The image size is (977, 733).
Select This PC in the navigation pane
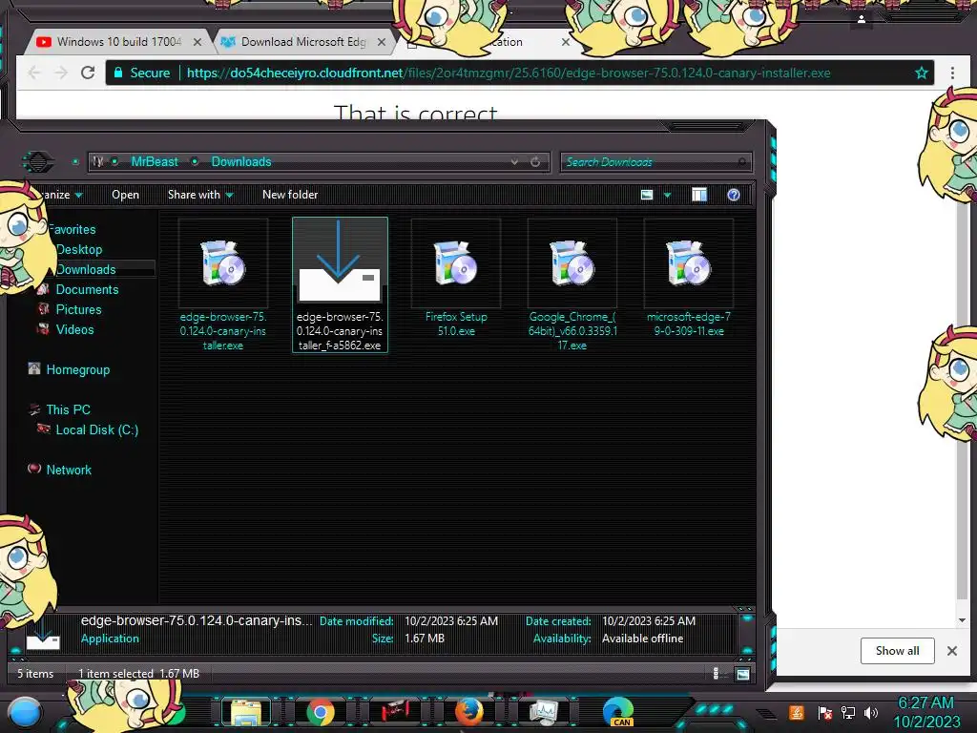pyautogui.click(x=68, y=409)
